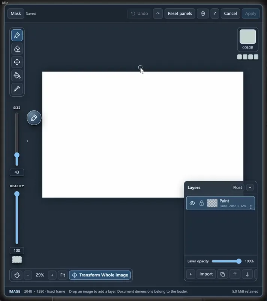Open help with the question mark

click(x=215, y=14)
